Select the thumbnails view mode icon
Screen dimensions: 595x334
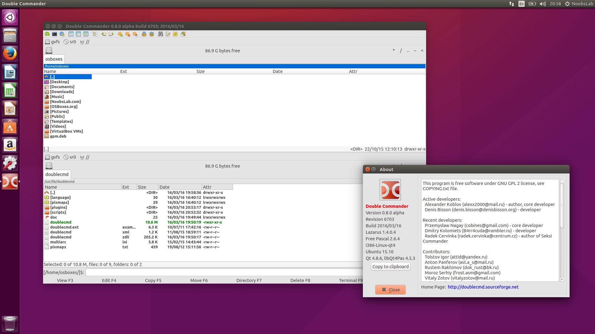click(x=86, y=34)
